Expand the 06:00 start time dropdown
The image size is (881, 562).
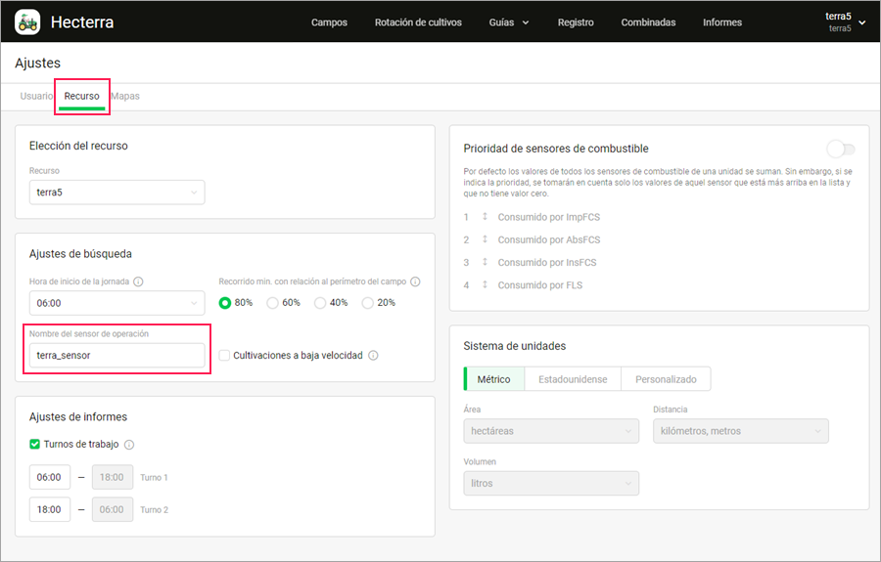click(116, 303)
